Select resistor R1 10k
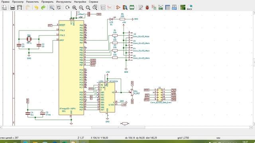The image size is (255, 143). pos(115,35)
